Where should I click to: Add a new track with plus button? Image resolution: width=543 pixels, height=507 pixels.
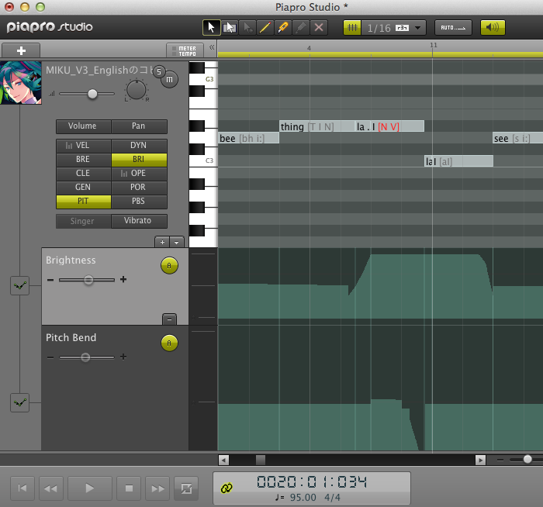[21, 50]
